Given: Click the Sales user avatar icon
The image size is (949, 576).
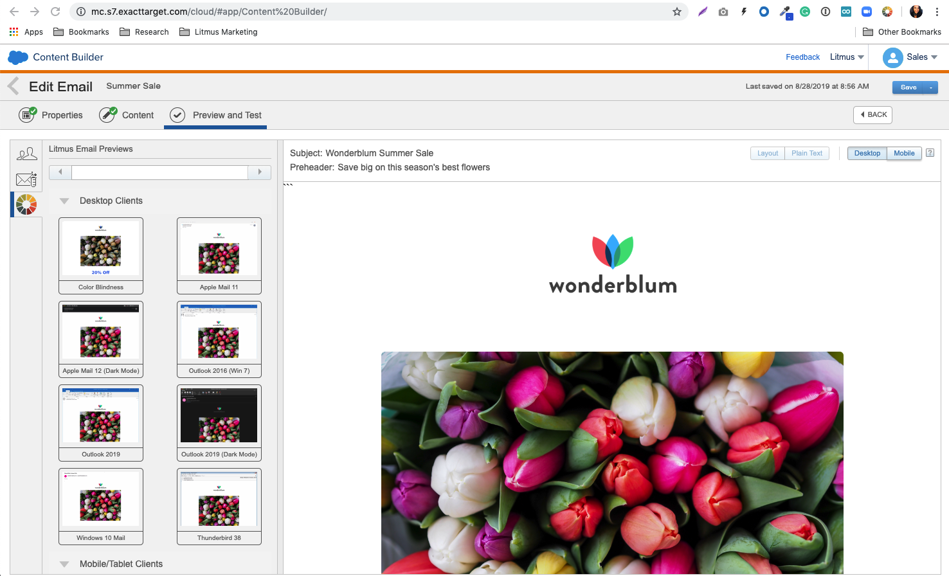Looking at the screenshot, I should click(x=892, y=57).
